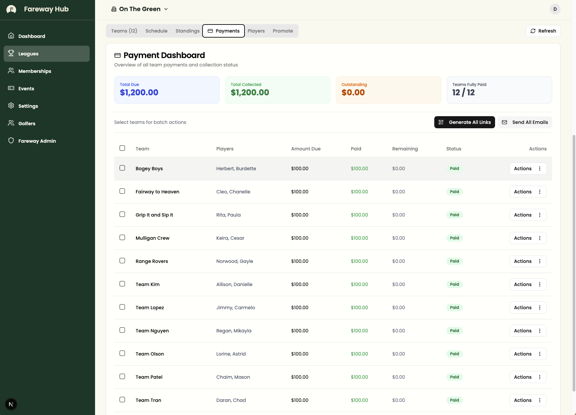Open Actions dropdown for Bogey Boys

(x=528, y=169)
